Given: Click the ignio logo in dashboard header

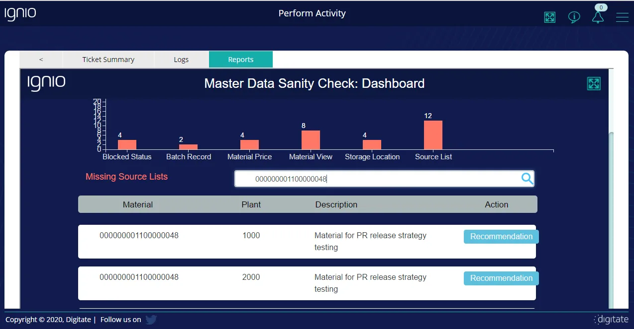Looking at the screenshot, I should point(46,83).
